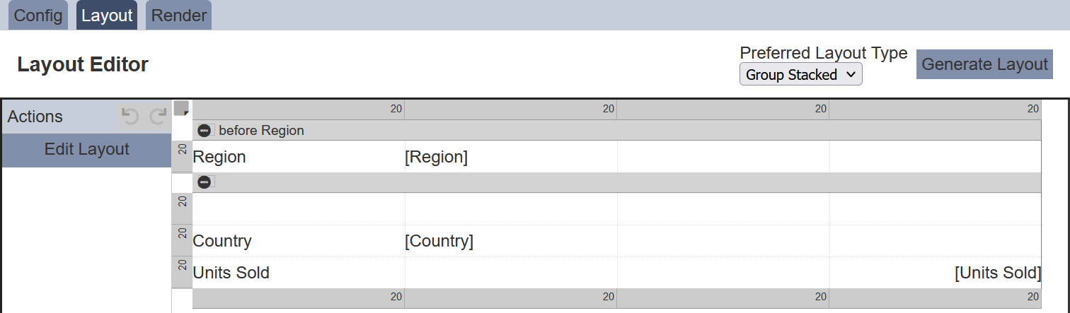Collapse the unnamed second section band
This screenshot has height=313, width=1070.
[x=205, y=182]
